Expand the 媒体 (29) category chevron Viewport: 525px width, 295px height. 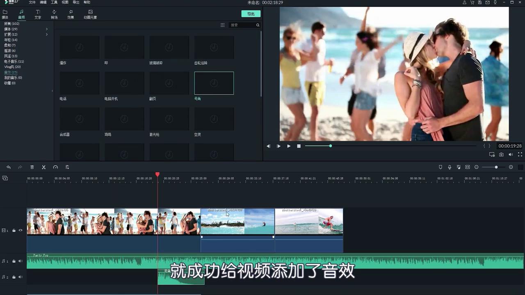point(47,29)
